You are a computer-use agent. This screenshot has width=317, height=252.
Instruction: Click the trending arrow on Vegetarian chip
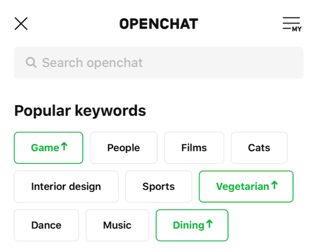click(x=274, y=185)
